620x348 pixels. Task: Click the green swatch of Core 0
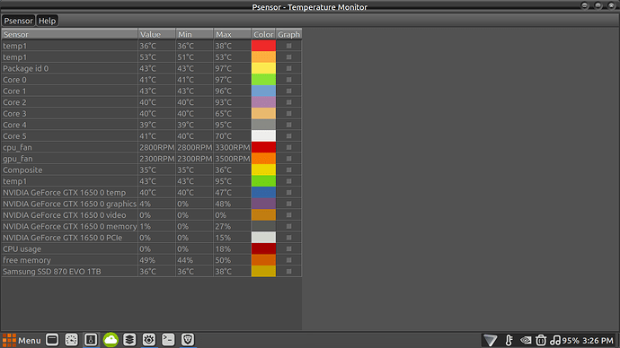click(263, 80)
